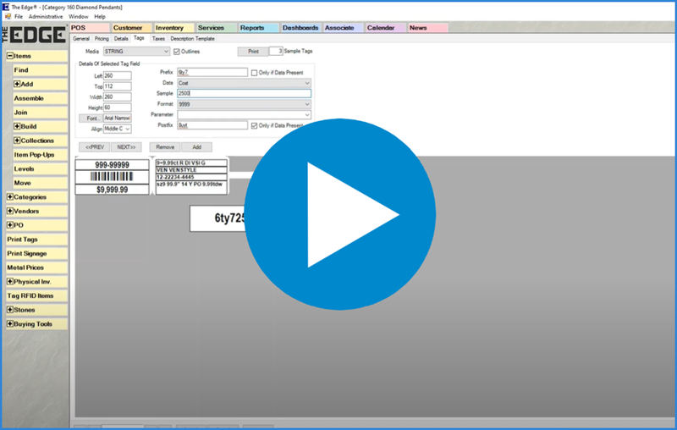Open the Data Cost dropdown
Image resolution: width=677 pixels, height=430 pixels.
244,83
